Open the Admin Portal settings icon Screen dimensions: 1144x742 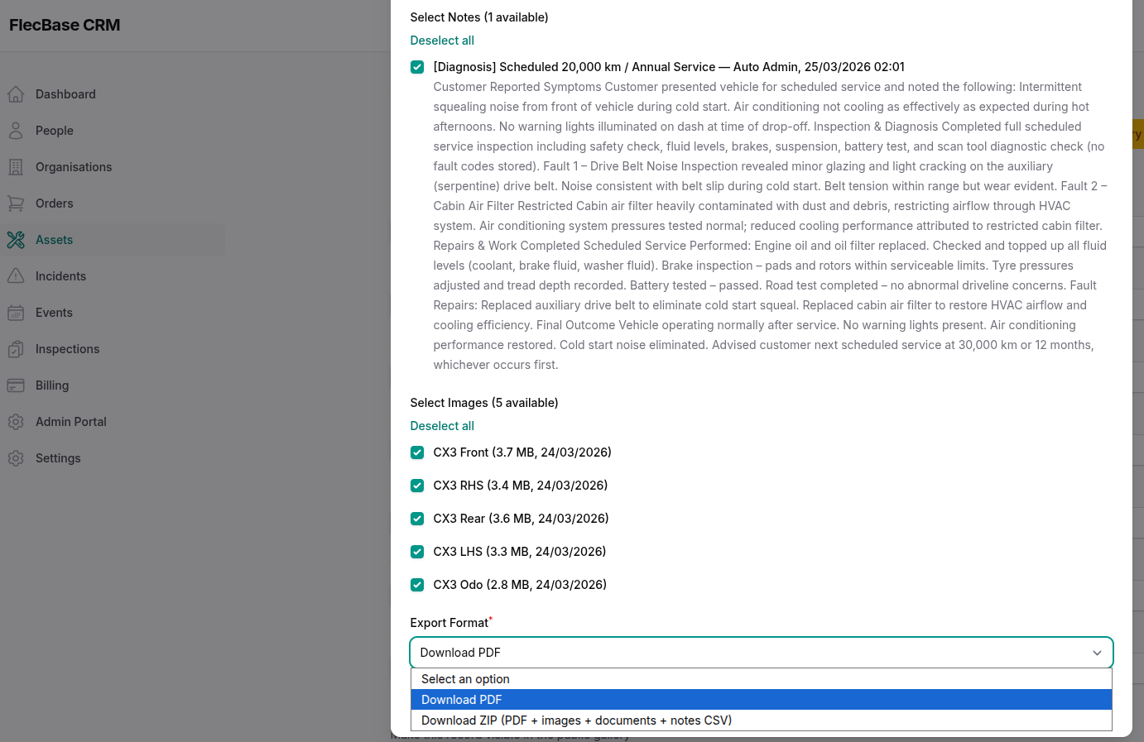(15, 421)
